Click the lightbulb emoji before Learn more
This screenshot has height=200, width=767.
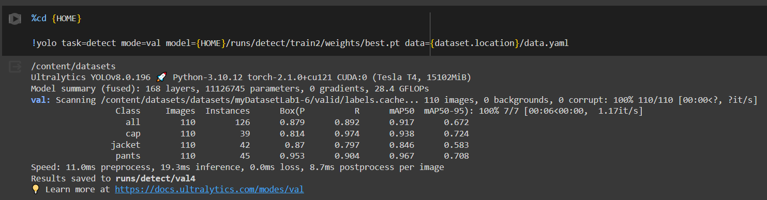tap(36, 189)
